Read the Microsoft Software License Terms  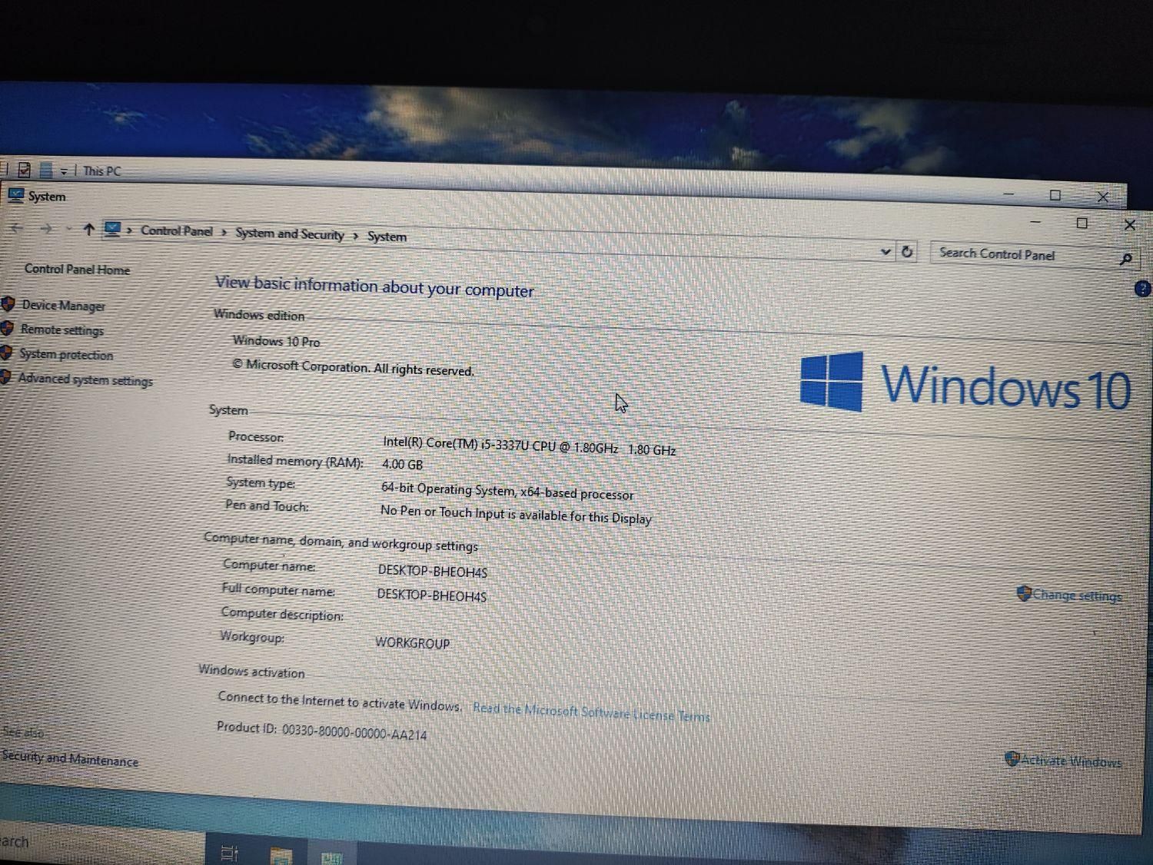(x=591, y=712)
